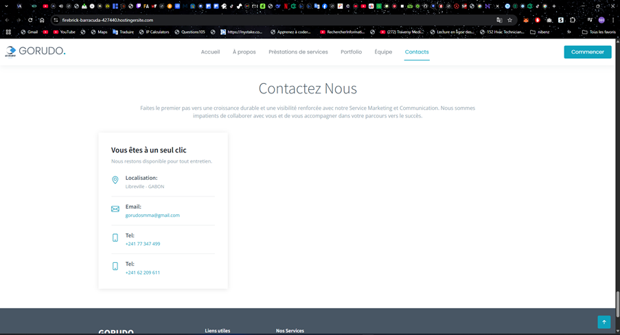The height and width of the screenshot is (335, 620).
Task: Open a new tab with the plus button
Action: tap(554, 6)
